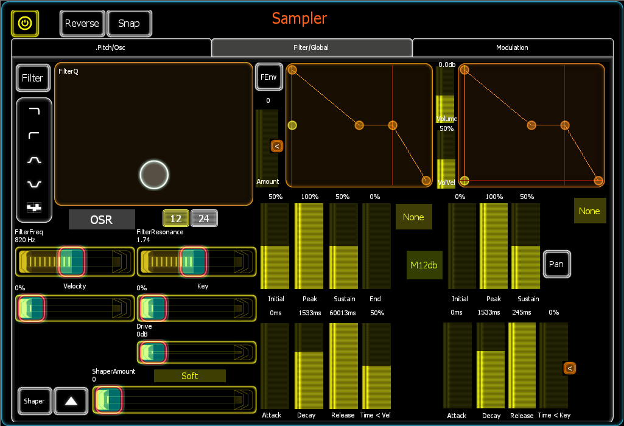Screen dimensions: 624x426
Task: Open the Soft shaper type dropdown
Action: pos(189,376)
